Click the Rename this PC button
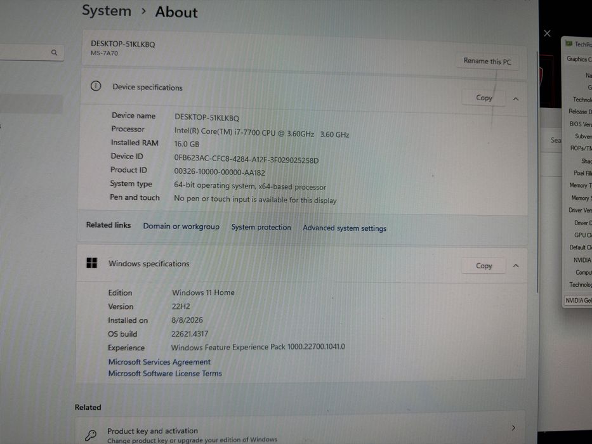Screen dimensions: 592x444 (487, 61)
